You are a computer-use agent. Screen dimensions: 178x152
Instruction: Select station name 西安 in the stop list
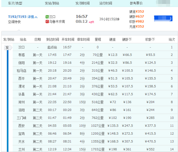point(21,126)
